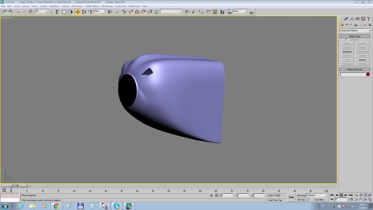Toggle the Auto Key mode
The height and width of the screenshot is (210, 373).
coord(301,195)
